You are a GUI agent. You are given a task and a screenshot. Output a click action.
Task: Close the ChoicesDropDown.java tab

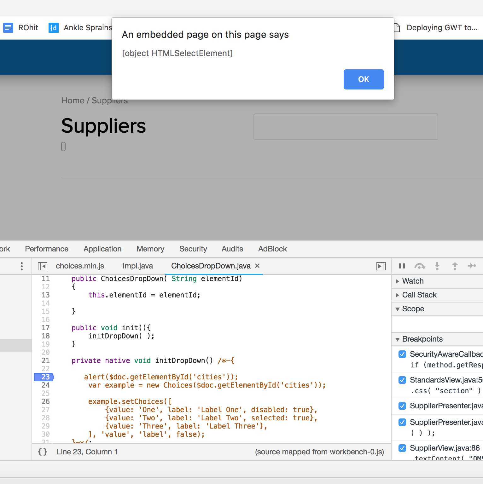coord(257,266)
